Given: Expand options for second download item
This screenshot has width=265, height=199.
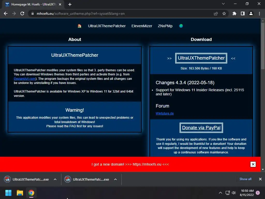Looking at the screenshot, I should 115,179.
